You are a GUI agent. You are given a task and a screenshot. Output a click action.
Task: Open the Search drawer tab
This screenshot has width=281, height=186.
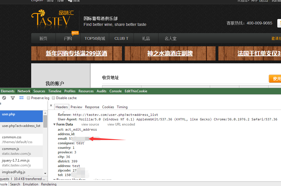[x=15, y=184]
